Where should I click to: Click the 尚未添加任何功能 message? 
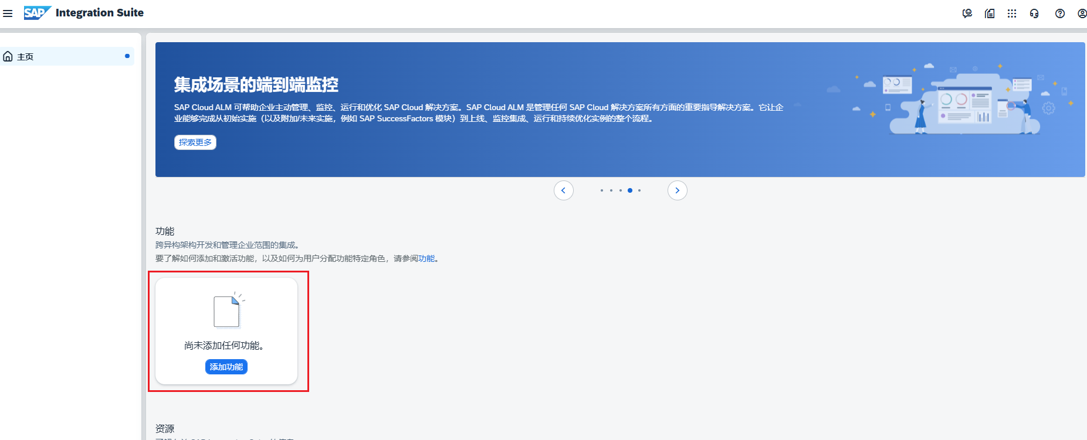pyautogui.click(x=224, y=346)
